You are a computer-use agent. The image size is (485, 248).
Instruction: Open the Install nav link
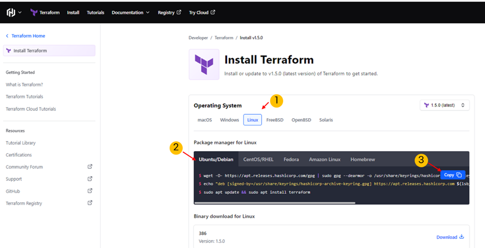click(73, 12)
